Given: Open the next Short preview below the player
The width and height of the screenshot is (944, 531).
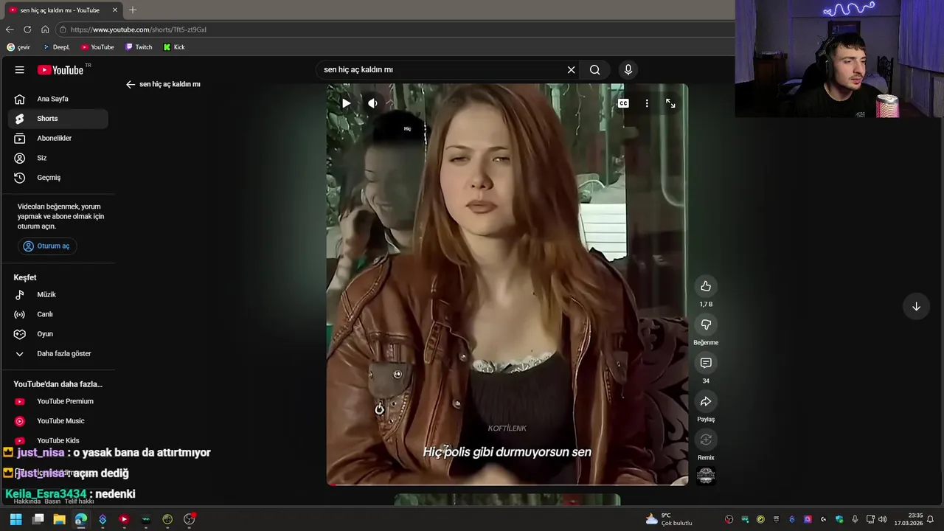Looking at the screenshot, I should [x=507, y=500].
